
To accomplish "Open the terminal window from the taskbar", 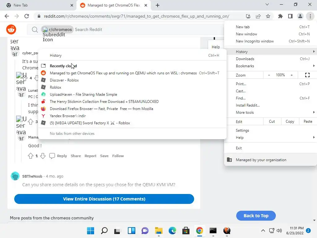I will 213,231.
